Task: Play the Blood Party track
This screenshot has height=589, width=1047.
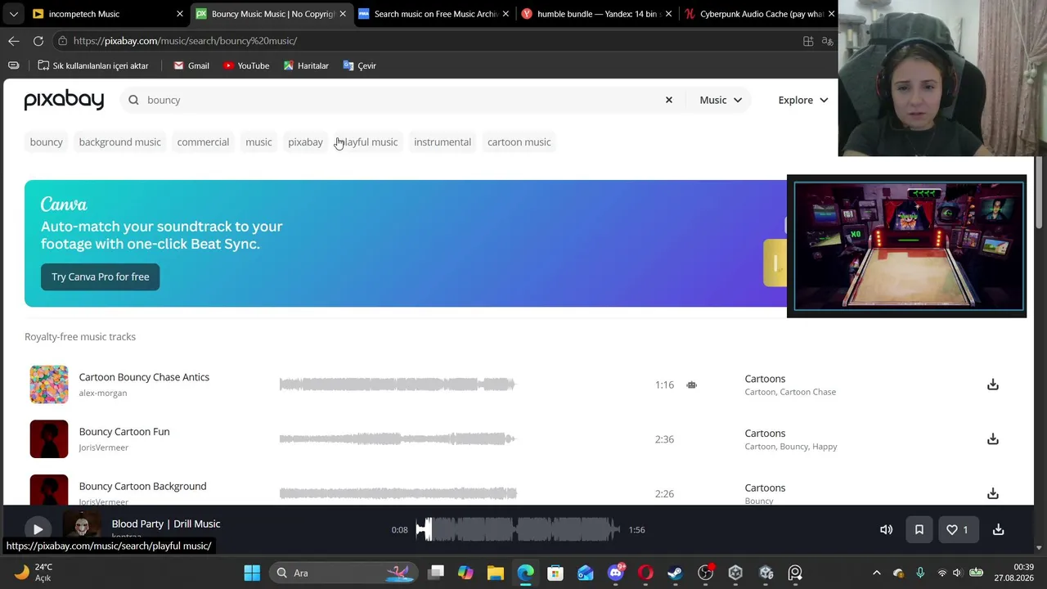Action: [x=38, y=529]
